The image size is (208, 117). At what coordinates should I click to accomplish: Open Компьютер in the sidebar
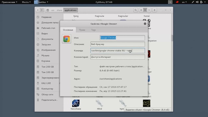(x=47, y=89)
